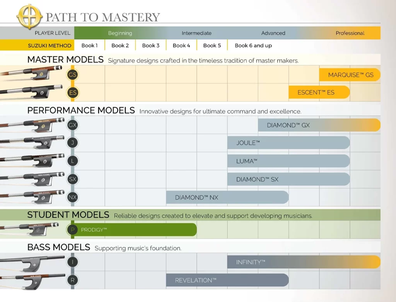396x302 pixels.
Task: Open the Diamond NX bow image
Action: point(32,197)
